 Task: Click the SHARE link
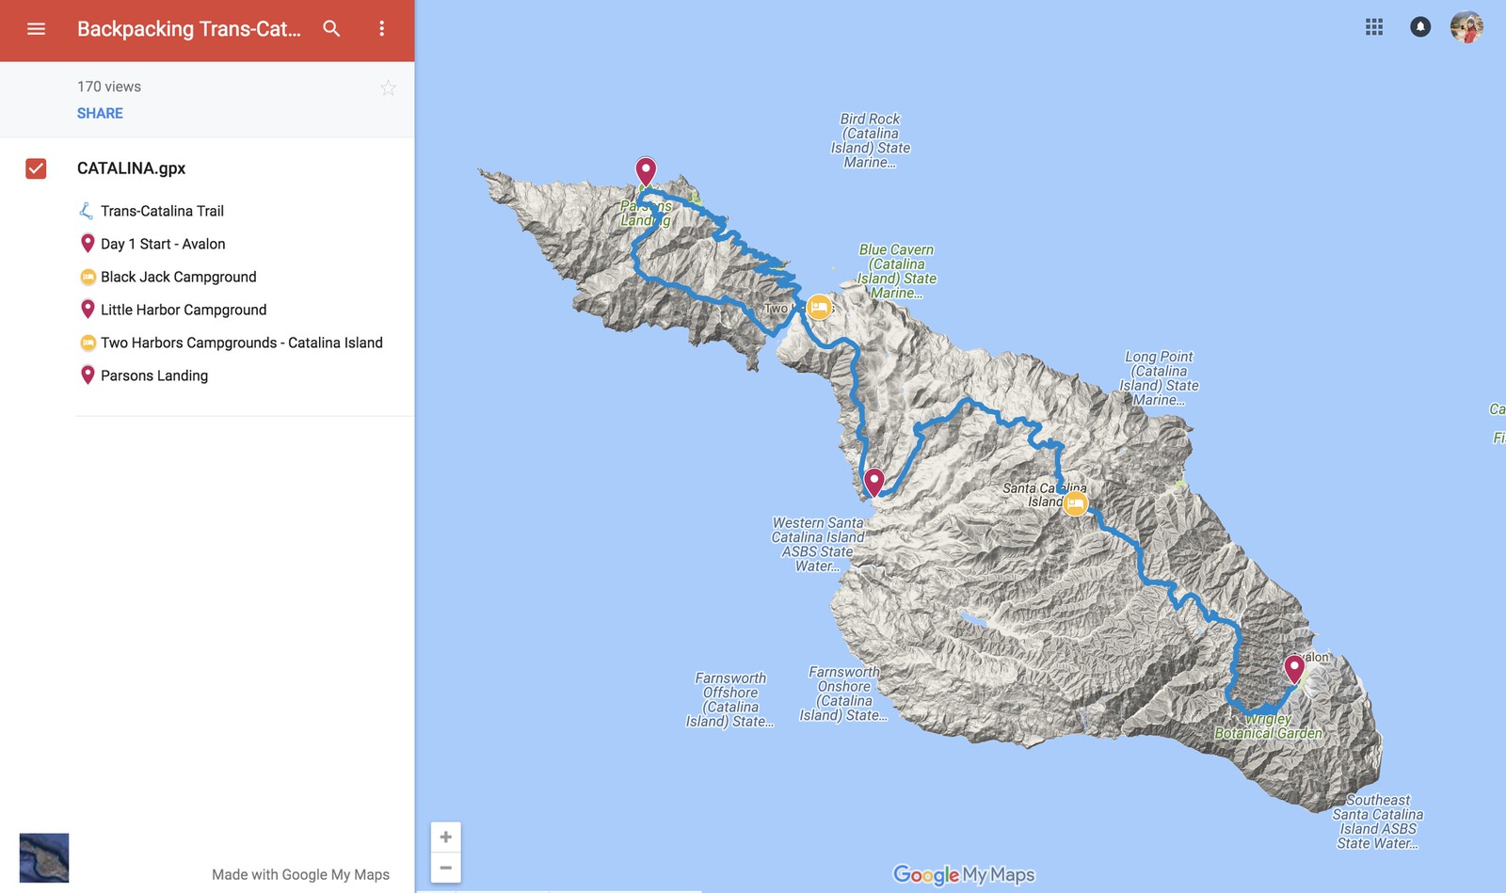[100, 113]
